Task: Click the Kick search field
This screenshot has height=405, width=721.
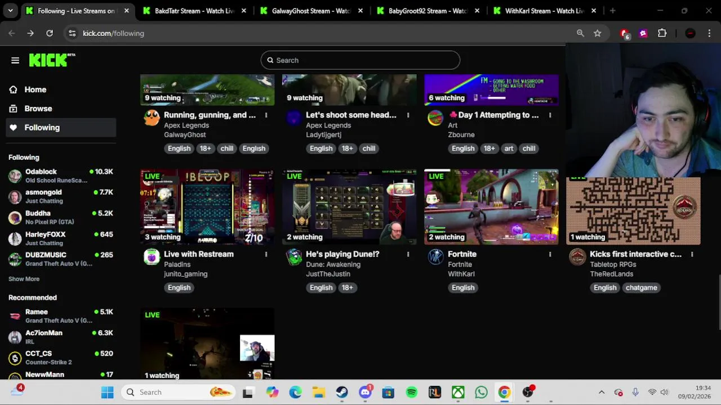Action: coord(360,60)
